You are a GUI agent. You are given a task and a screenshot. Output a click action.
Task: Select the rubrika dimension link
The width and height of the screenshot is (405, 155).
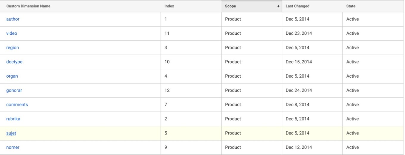[x=13, y=119]
